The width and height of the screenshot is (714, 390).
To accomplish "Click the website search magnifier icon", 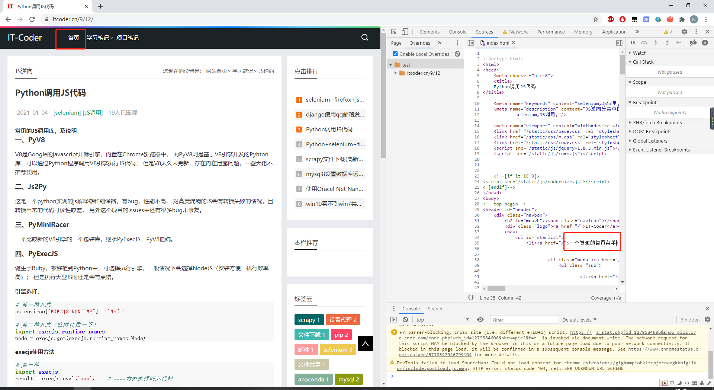I will [x=365, y=37].
